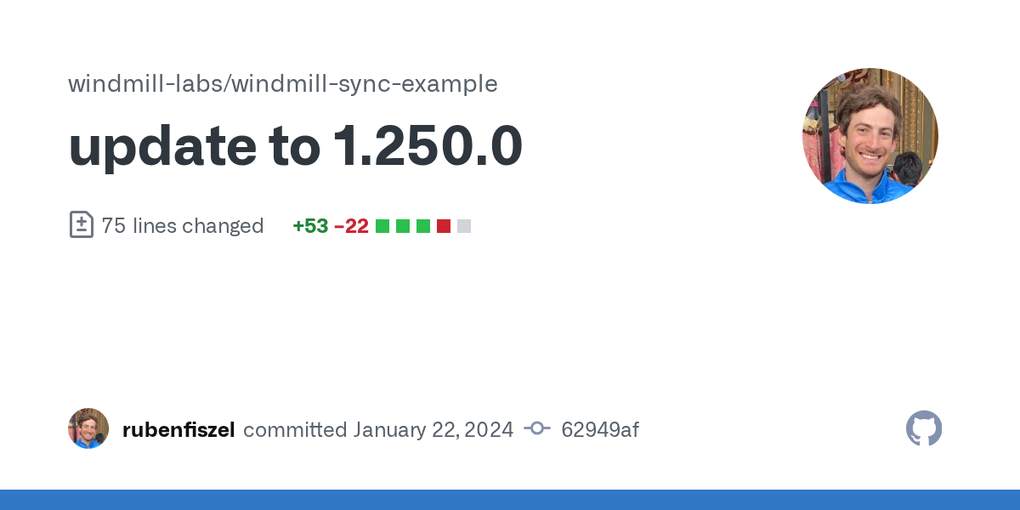Click the "update to 1.250.0" commit title
The image size is (1020, 510).
295,146
